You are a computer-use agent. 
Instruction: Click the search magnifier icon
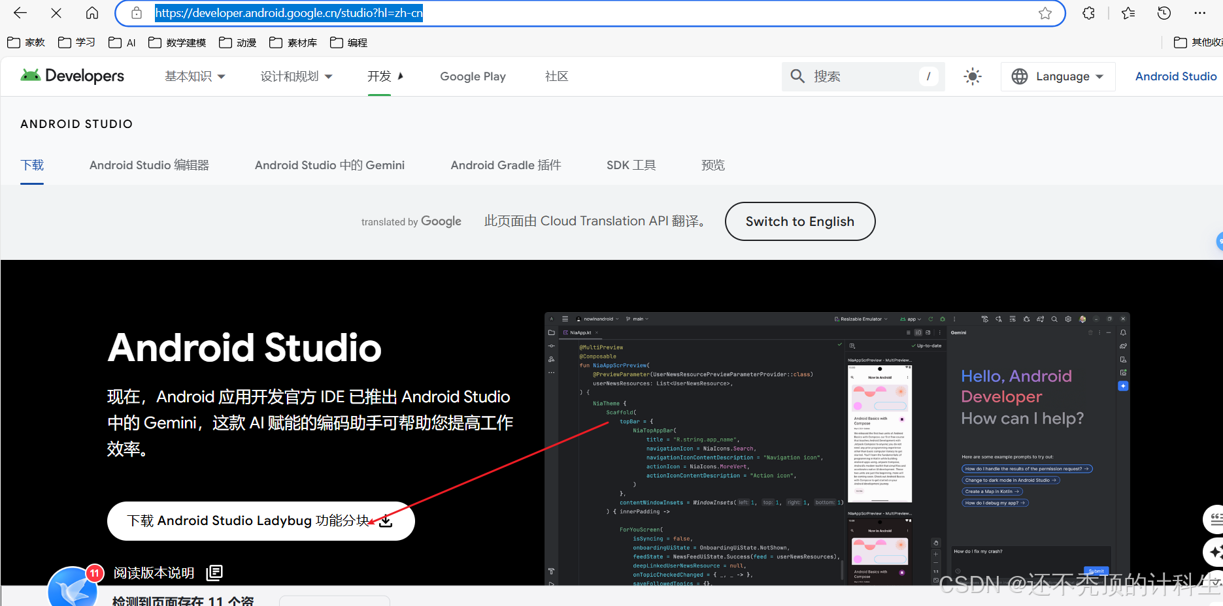tap(797, 76)
